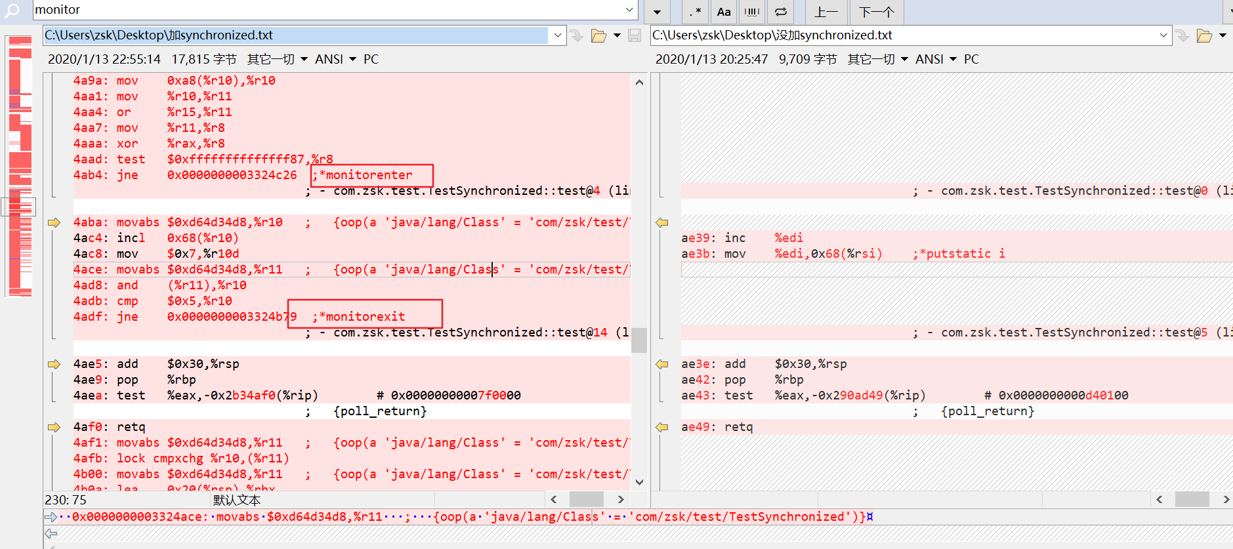1233x549 pixels.
Task: Click right pane horizontal scroll left arrow
Action: point(1160,500)
